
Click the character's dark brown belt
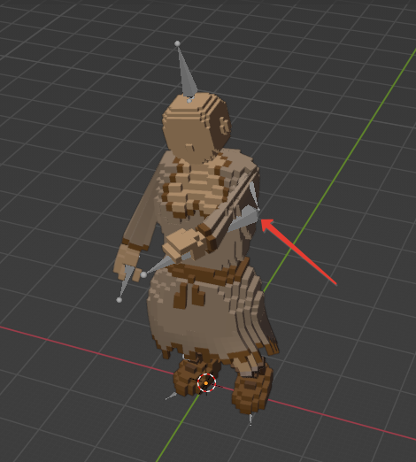tap(207, 272)
